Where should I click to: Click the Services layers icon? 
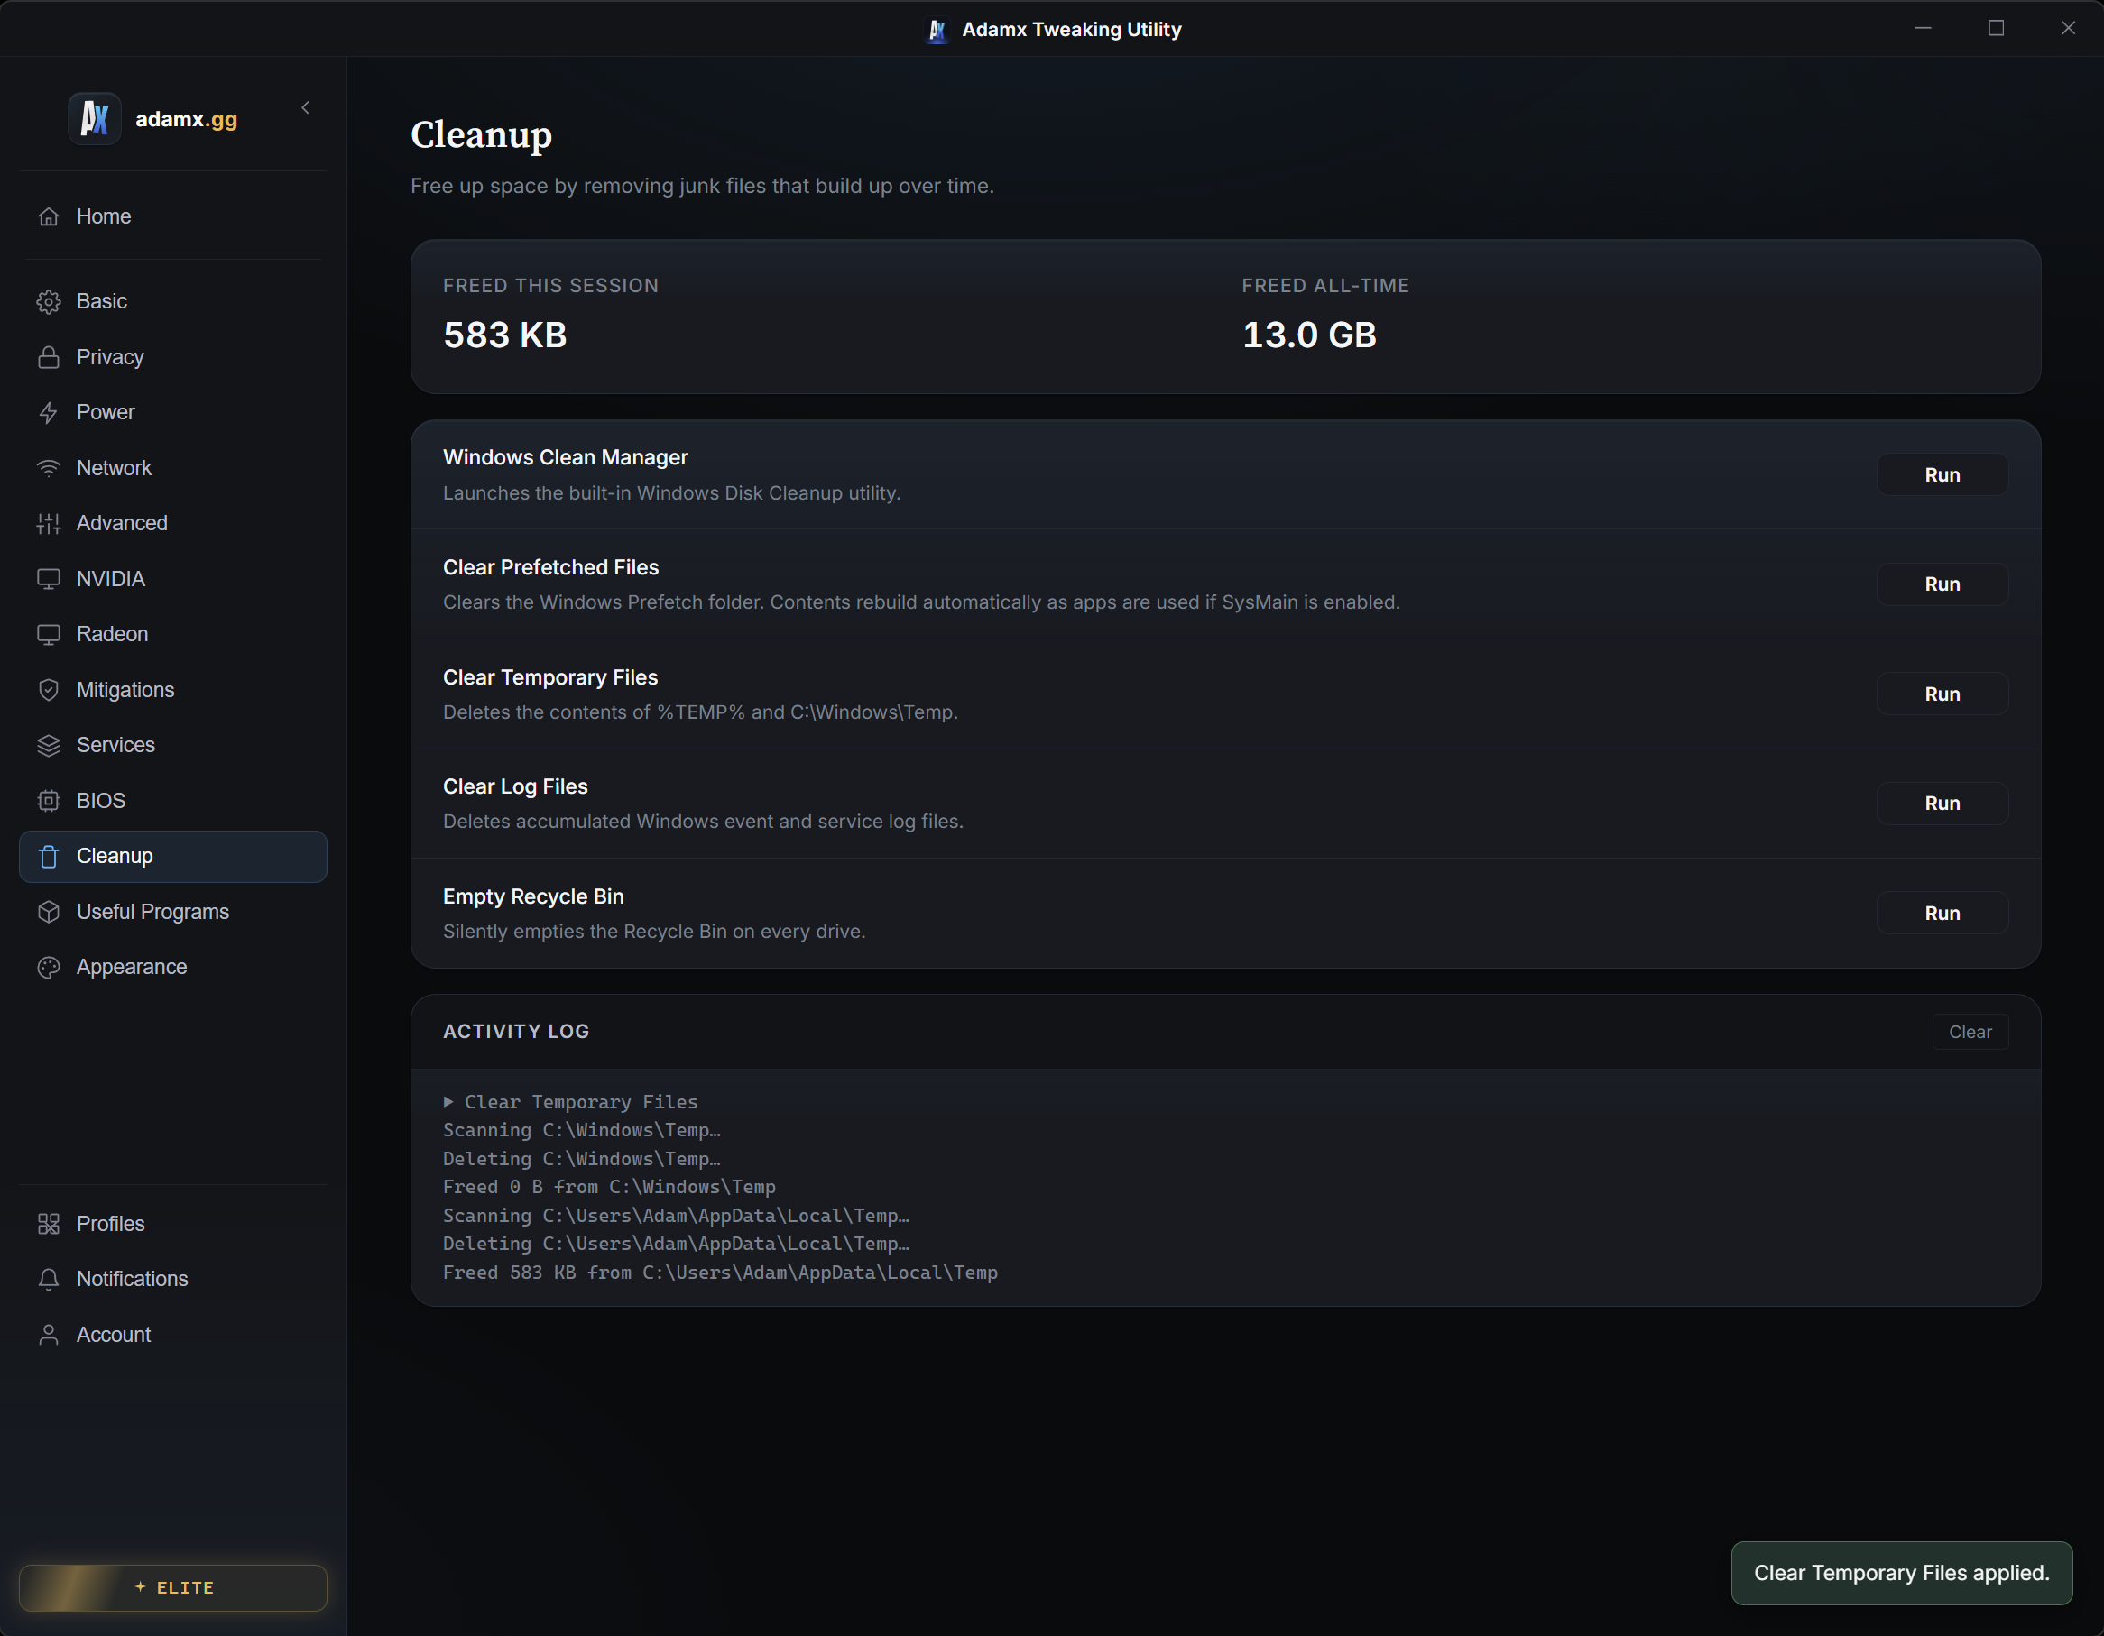click(x=48, y=745)
